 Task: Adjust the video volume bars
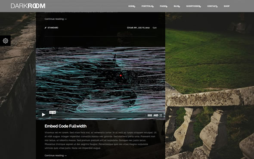click(150, 115)
